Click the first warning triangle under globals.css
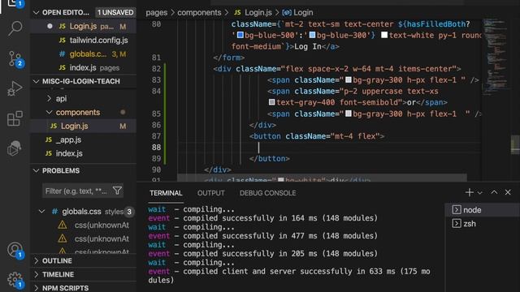 tap(63, 225)
